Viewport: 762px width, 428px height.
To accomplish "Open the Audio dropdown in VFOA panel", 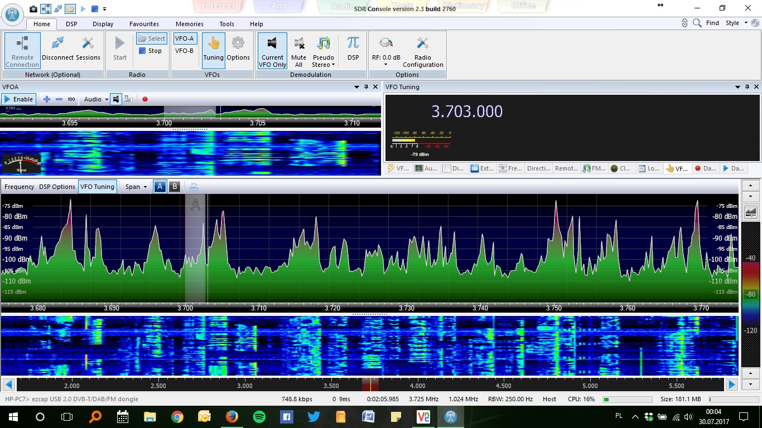I will coord(96,99).
